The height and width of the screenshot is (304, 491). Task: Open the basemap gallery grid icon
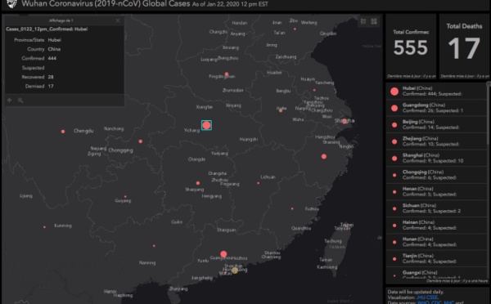click(374, 21)
